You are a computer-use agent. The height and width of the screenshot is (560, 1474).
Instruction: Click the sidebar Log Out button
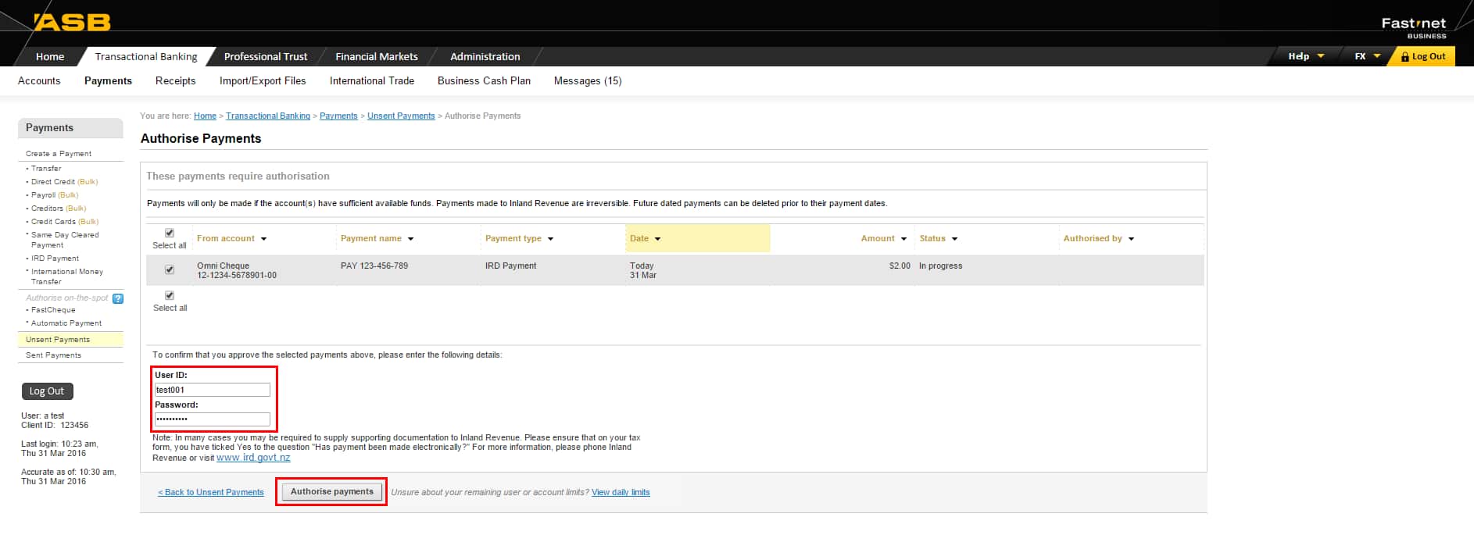(47, 391)
